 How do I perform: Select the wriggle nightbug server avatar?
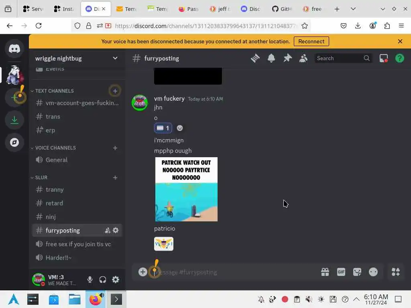pos(14,75)
